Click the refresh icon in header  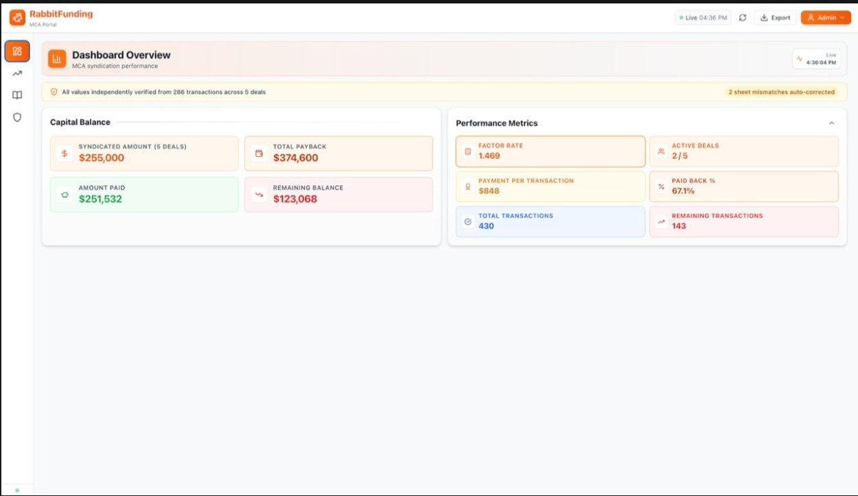click(x=742, y=18)
